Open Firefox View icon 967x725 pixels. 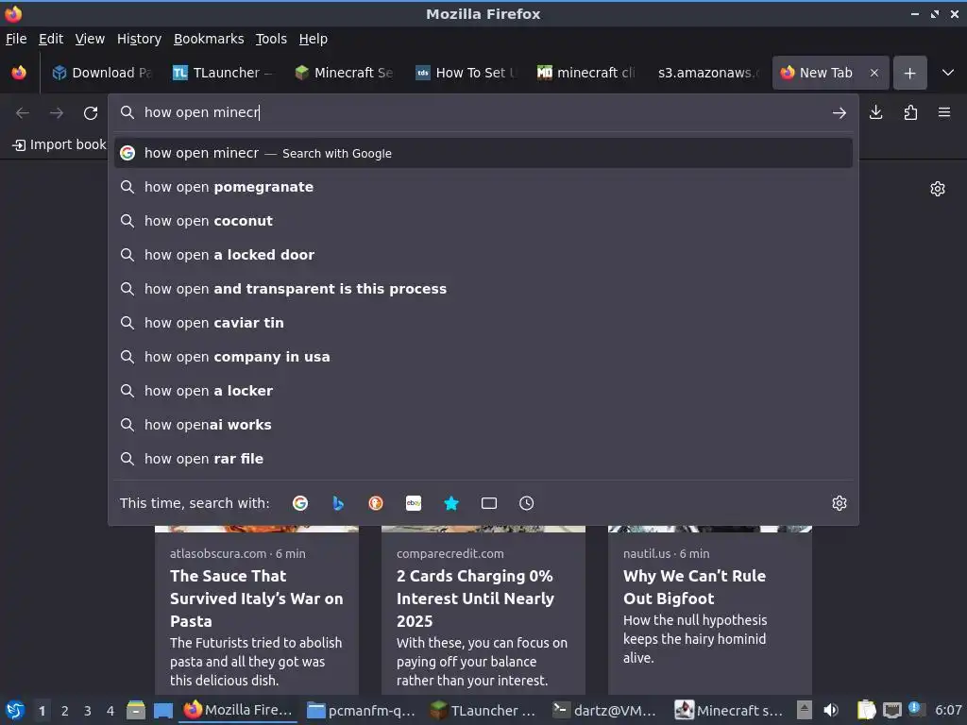click(x=19, y=73)
